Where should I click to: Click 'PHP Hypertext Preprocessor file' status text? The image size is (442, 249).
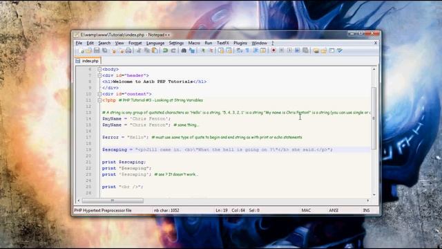click(x=103, y=210)
